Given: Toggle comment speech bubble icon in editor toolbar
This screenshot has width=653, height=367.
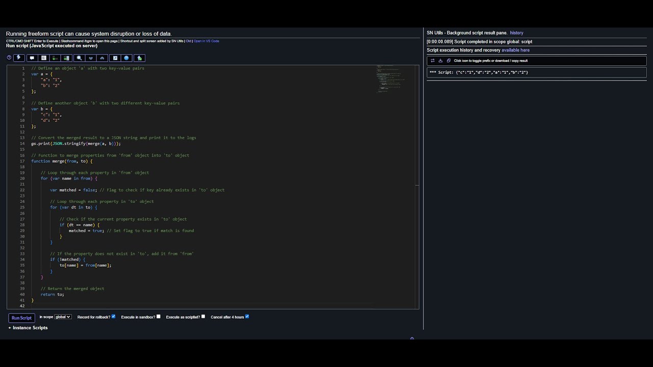Looking at the screenshot, I should (32, 58).
